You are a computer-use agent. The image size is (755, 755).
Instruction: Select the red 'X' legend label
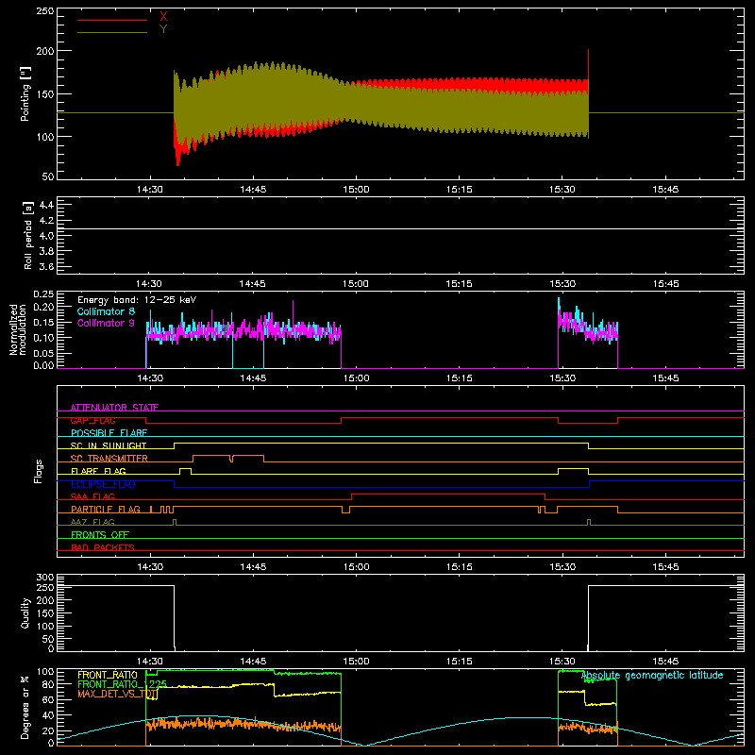click(x=163, y=17)
